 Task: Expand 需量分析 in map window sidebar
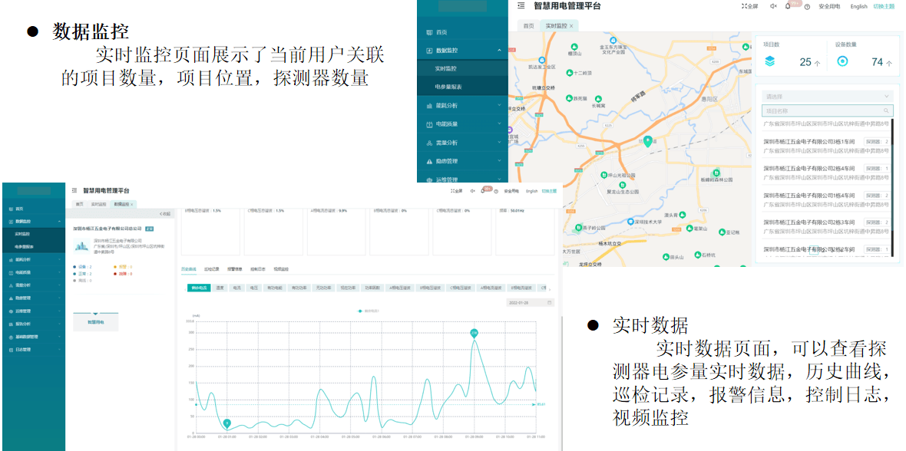coord(499,143)
